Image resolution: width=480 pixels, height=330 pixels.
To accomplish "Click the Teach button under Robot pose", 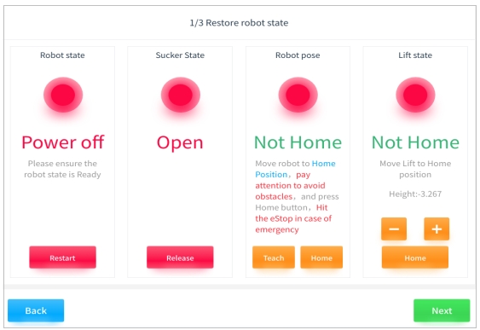I will pyautogui.click(x=274, y=258).
